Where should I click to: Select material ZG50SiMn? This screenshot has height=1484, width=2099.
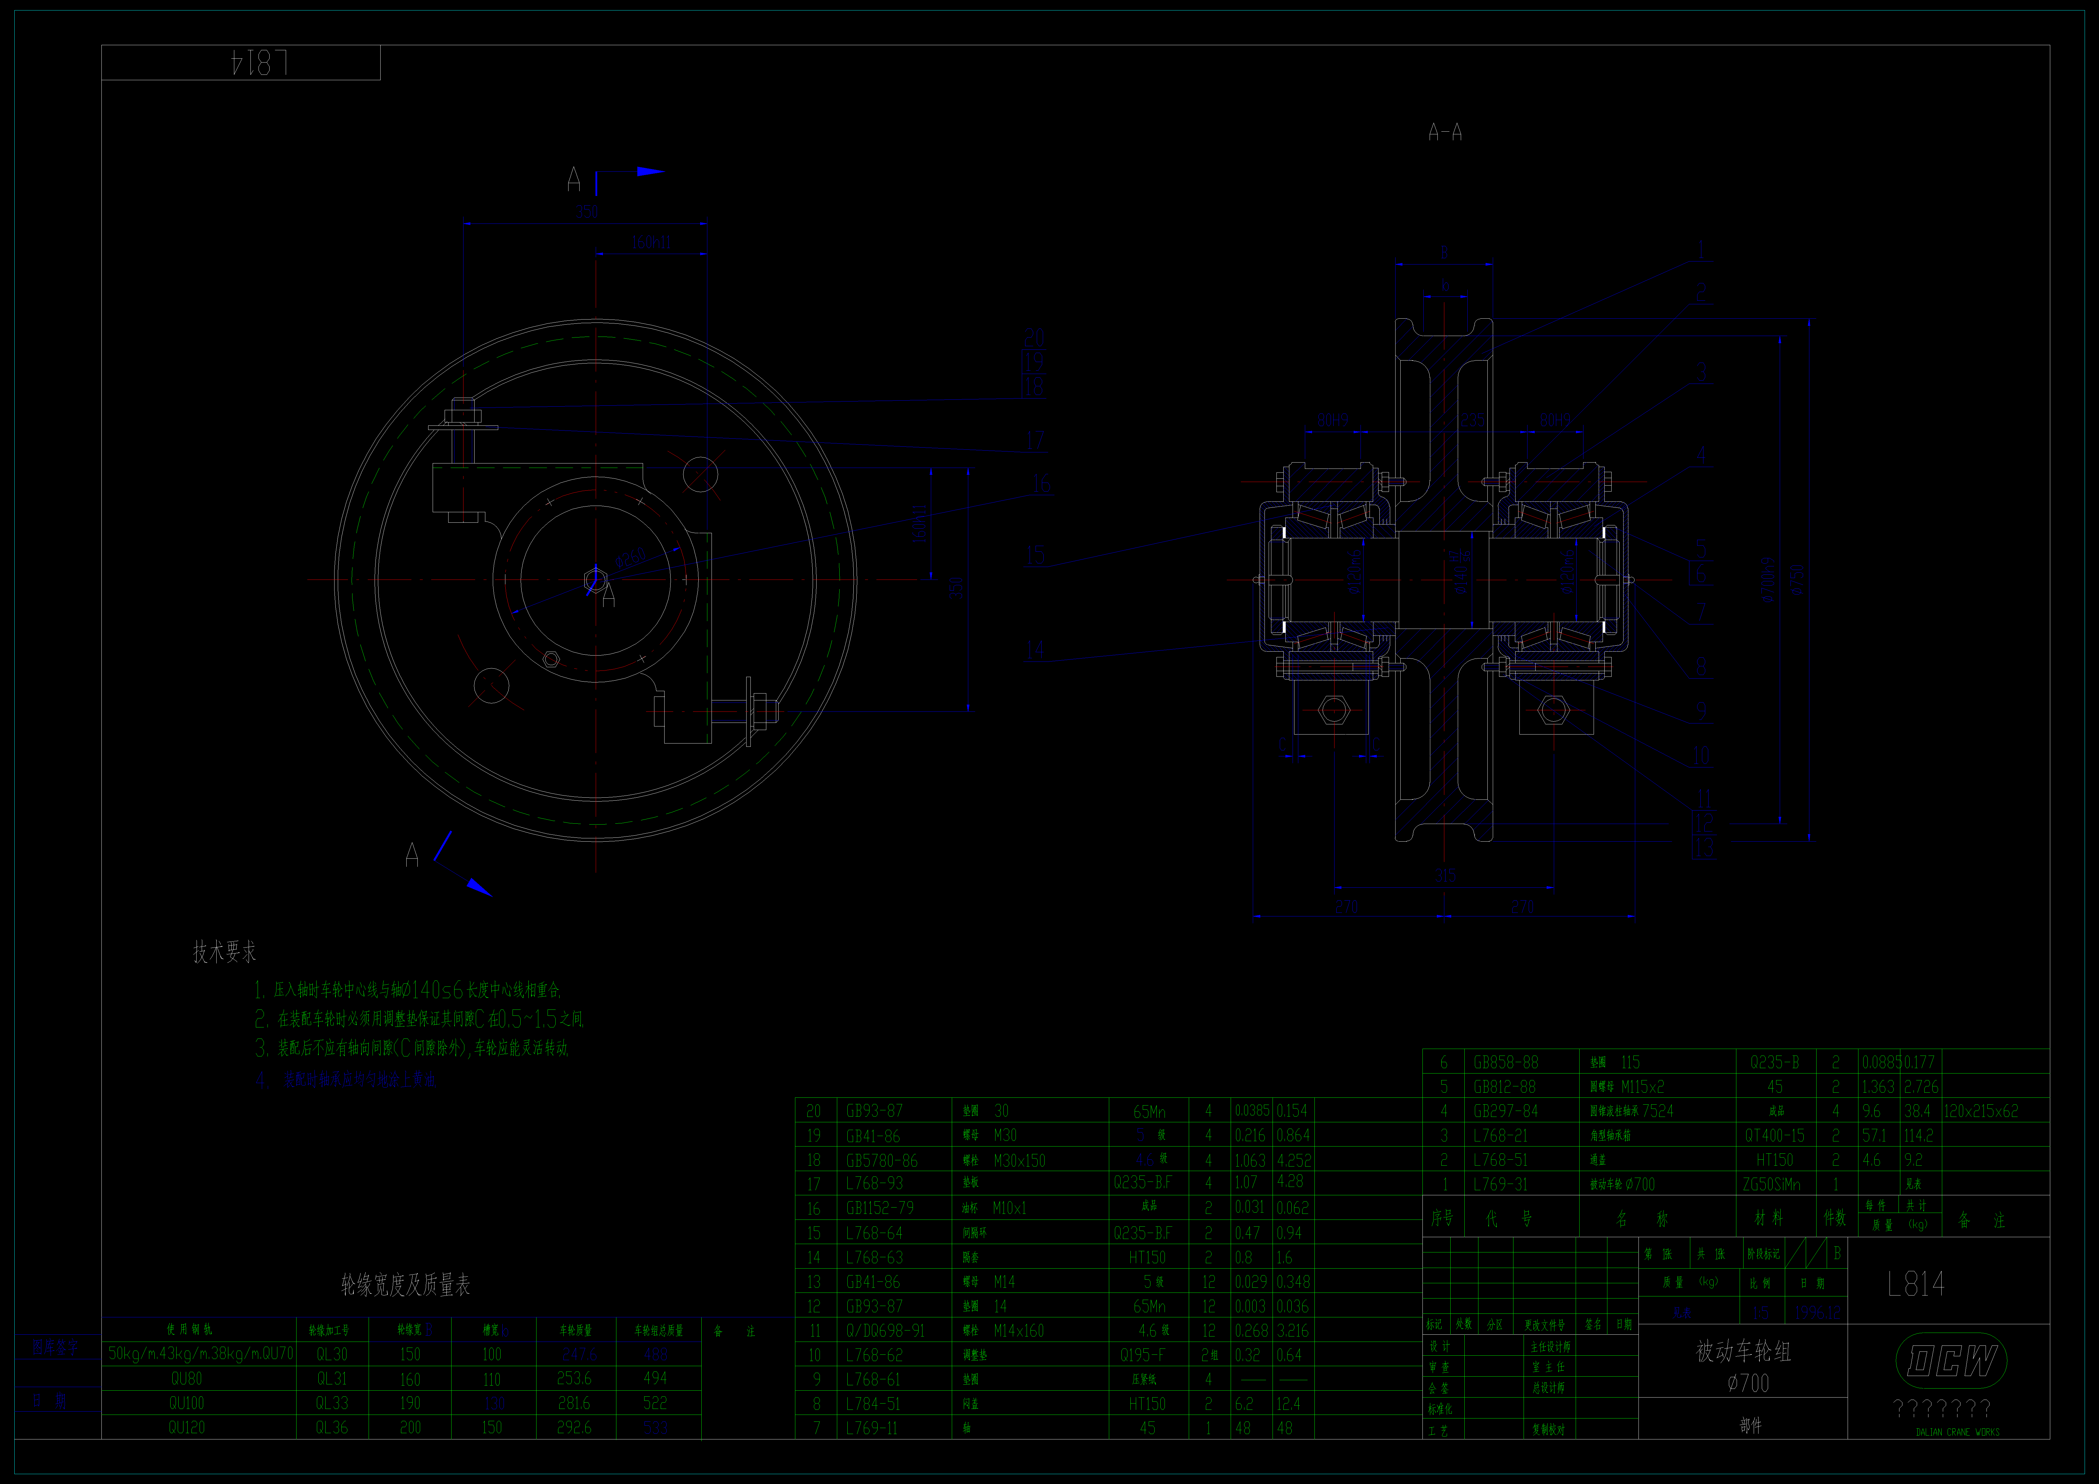coord(1772,1184)
